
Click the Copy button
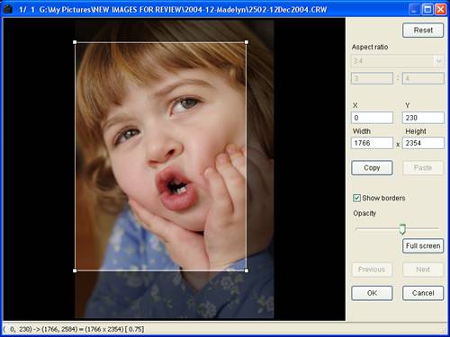pos(372,168)
